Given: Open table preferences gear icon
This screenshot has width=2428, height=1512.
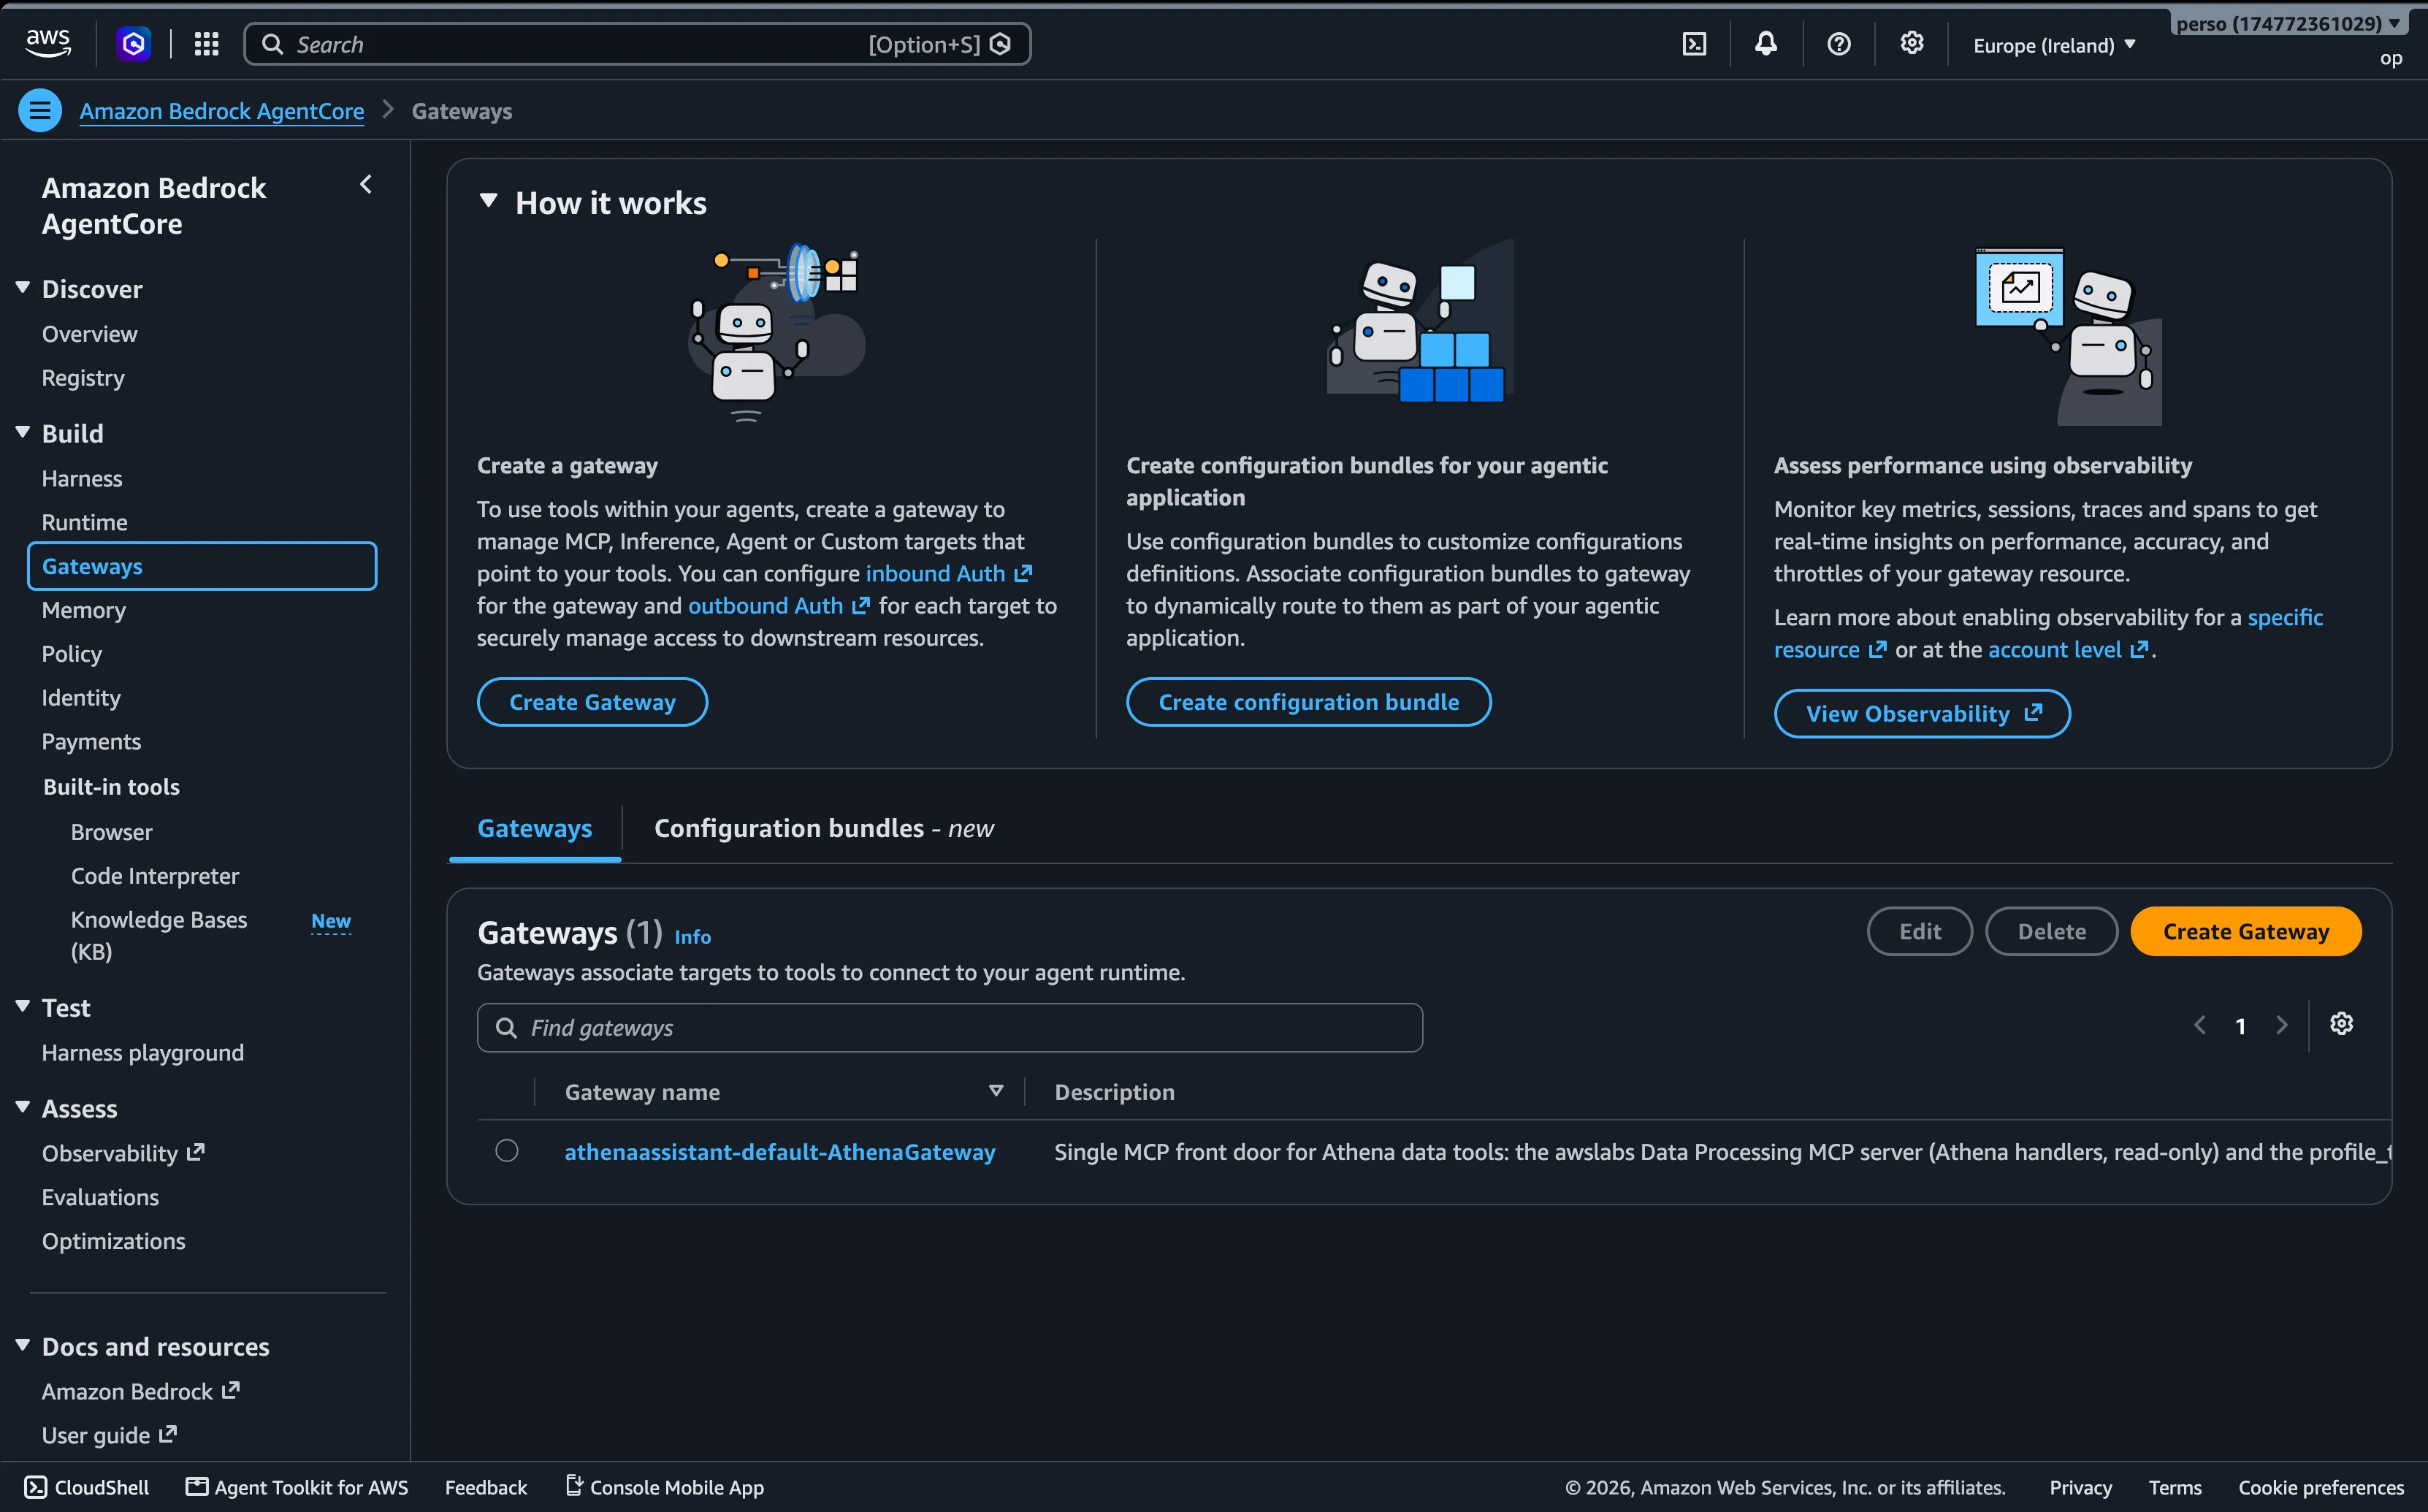Looking at the screenshot, I should 2341,1024.
